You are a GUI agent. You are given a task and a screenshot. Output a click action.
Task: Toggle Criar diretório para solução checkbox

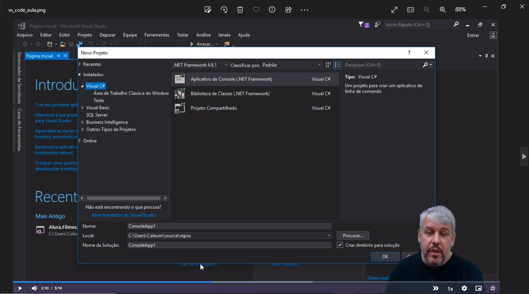click(340, 245)
